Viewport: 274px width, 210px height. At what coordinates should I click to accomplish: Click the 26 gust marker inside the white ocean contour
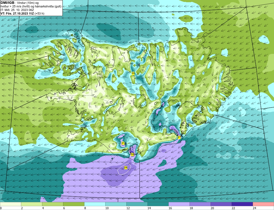coord(126,168)
